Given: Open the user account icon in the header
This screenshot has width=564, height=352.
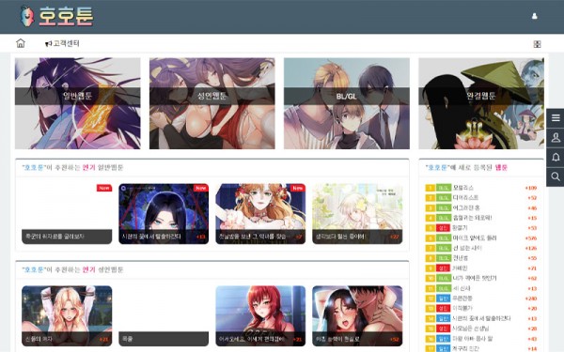Looking at the screenshot, I should 535,16.
